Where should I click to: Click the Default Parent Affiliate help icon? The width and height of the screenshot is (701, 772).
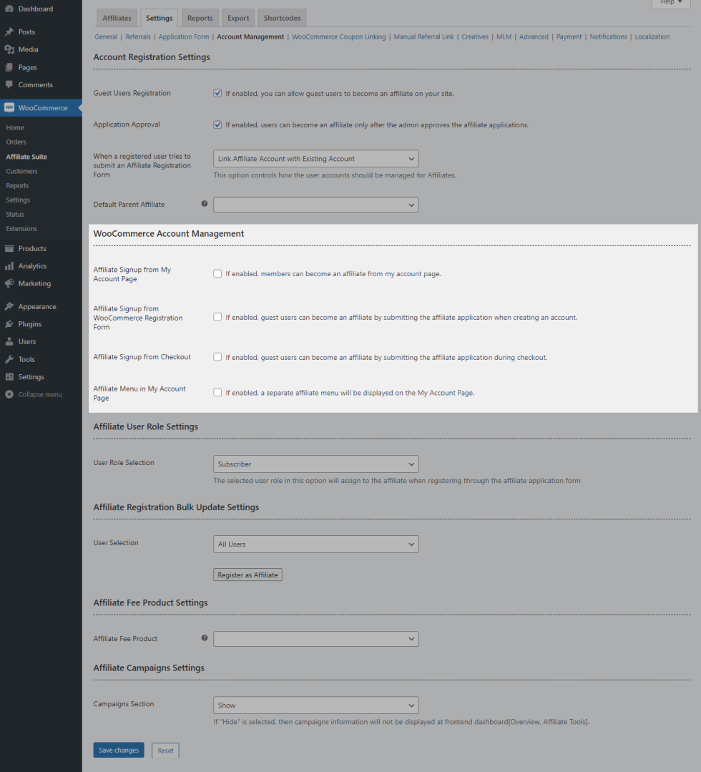(205, 204)
